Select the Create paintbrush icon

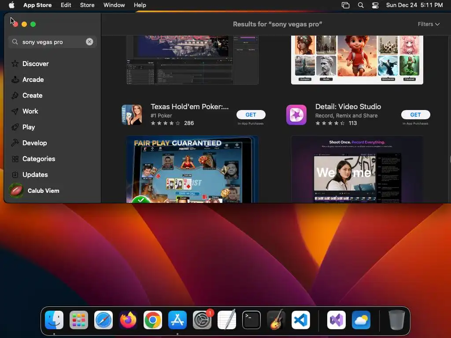15,96
